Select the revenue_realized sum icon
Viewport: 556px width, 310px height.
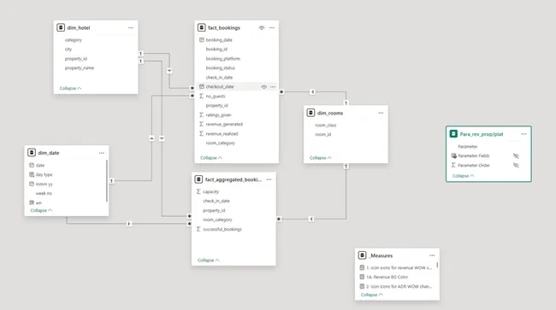coord(201,133)
